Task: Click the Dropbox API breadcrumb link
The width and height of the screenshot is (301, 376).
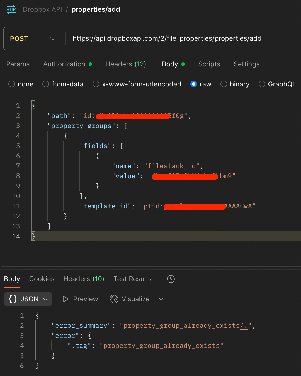Action: tap(42, 9)
